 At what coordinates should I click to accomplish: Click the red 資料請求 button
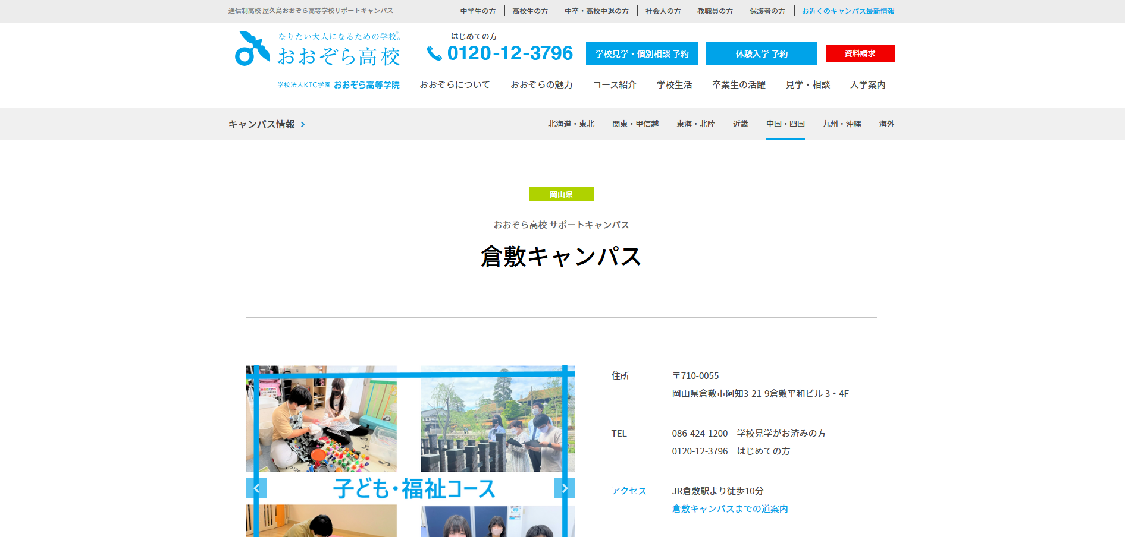(x=860, y=53)
